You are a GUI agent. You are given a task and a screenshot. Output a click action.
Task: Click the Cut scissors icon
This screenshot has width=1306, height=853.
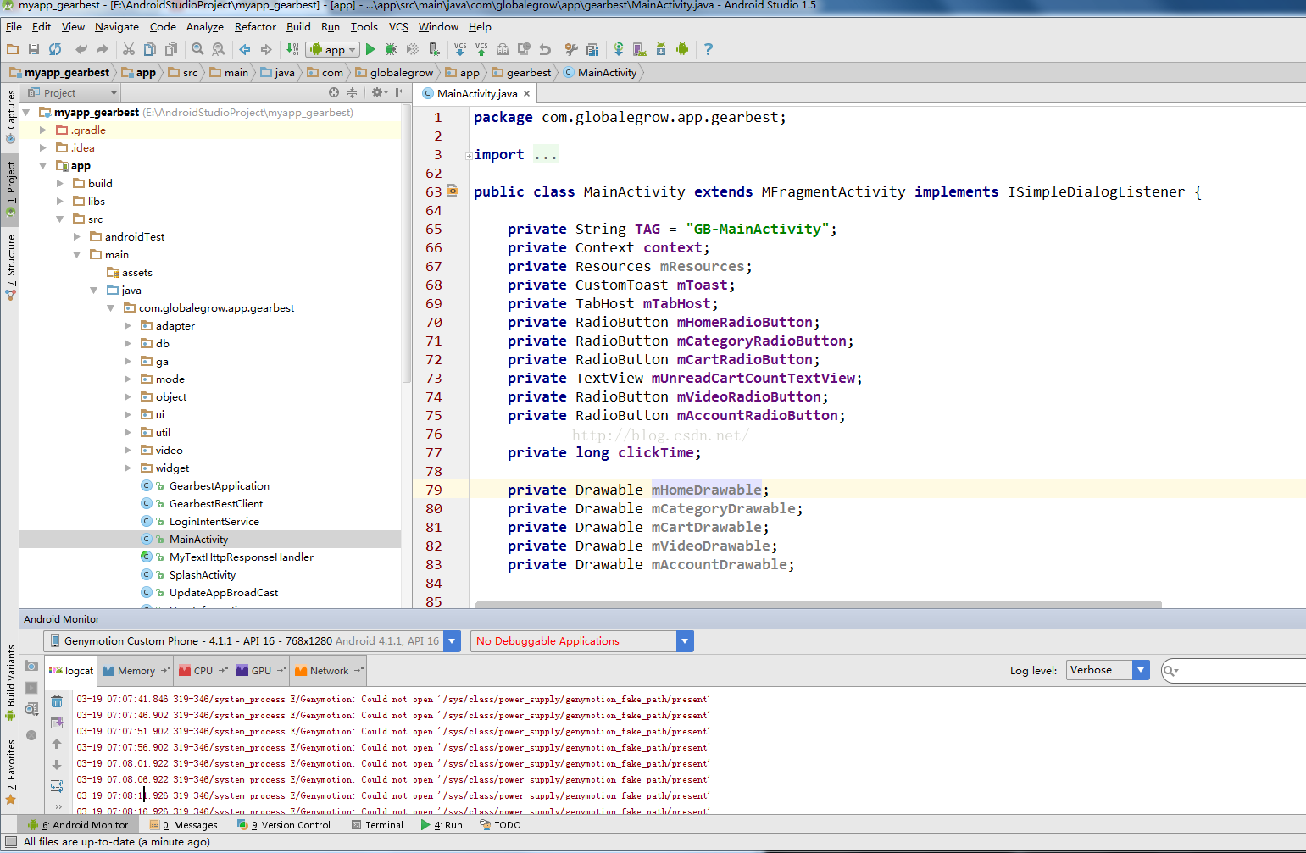coord(129,49)
